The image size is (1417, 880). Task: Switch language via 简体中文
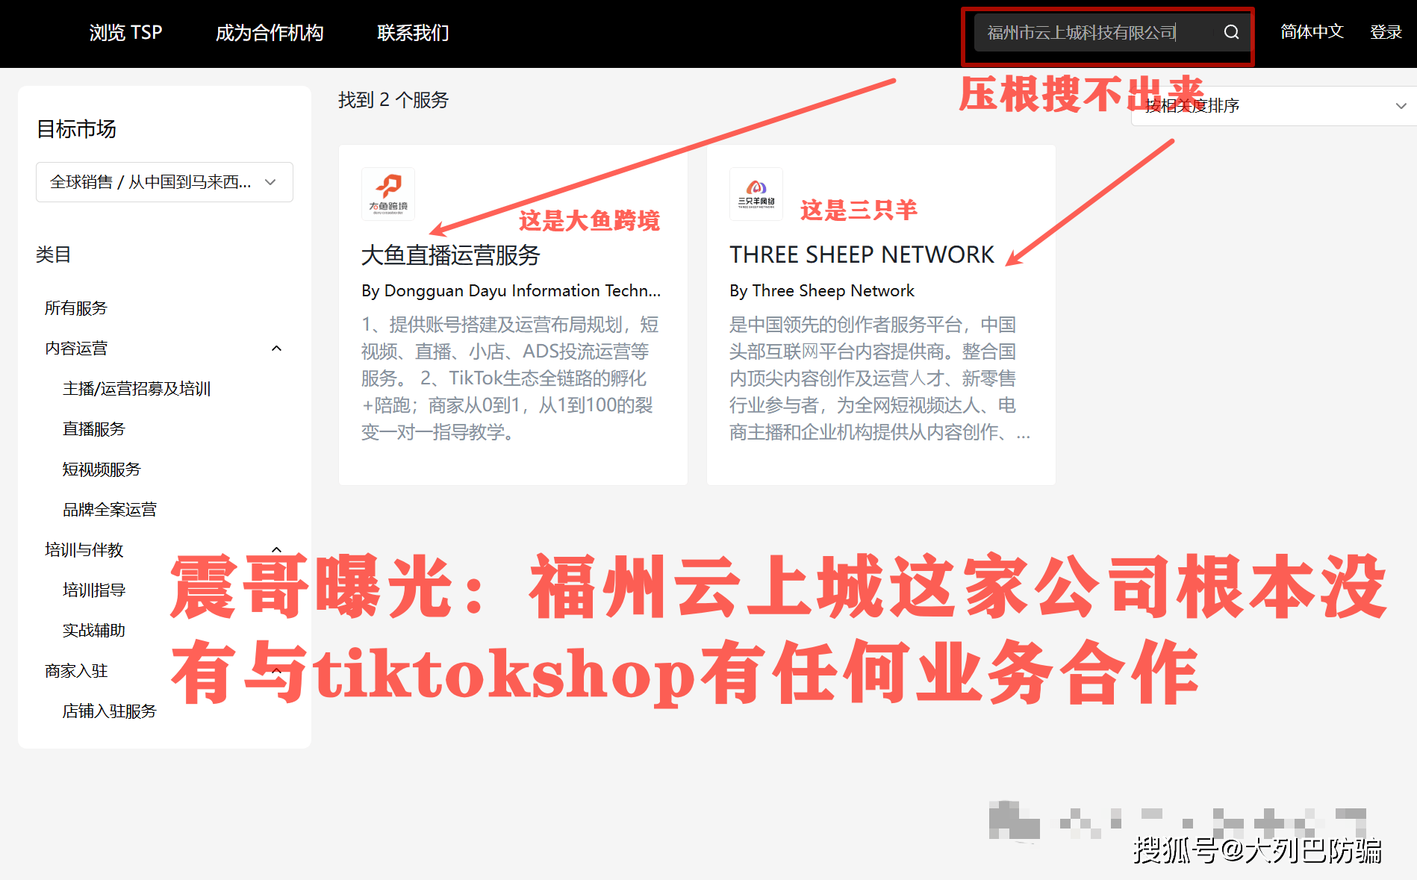pyautogui.click(x=1312, y=32)
